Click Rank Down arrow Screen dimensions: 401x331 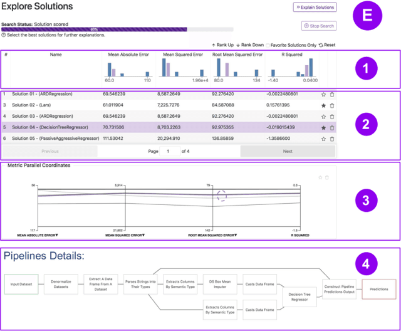(x=249, y=45)
